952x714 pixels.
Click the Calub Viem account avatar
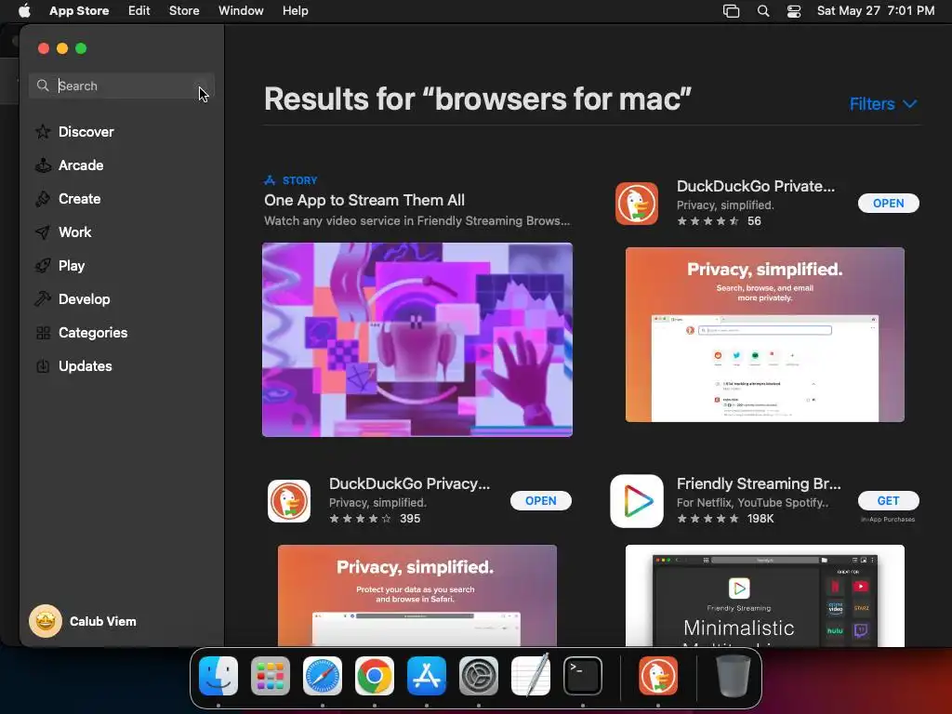tap(46, 621)
